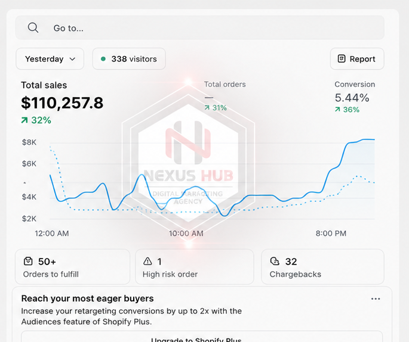Viewport: 409px width, 342px height.
Task: Open the Yesterday date range dropdown
Action: (x=50, y=59)
